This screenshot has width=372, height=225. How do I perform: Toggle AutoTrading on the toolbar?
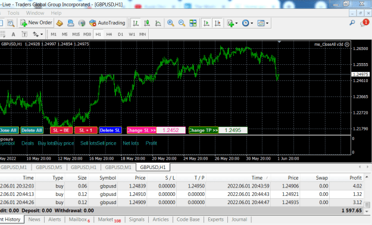pos(107,23)
